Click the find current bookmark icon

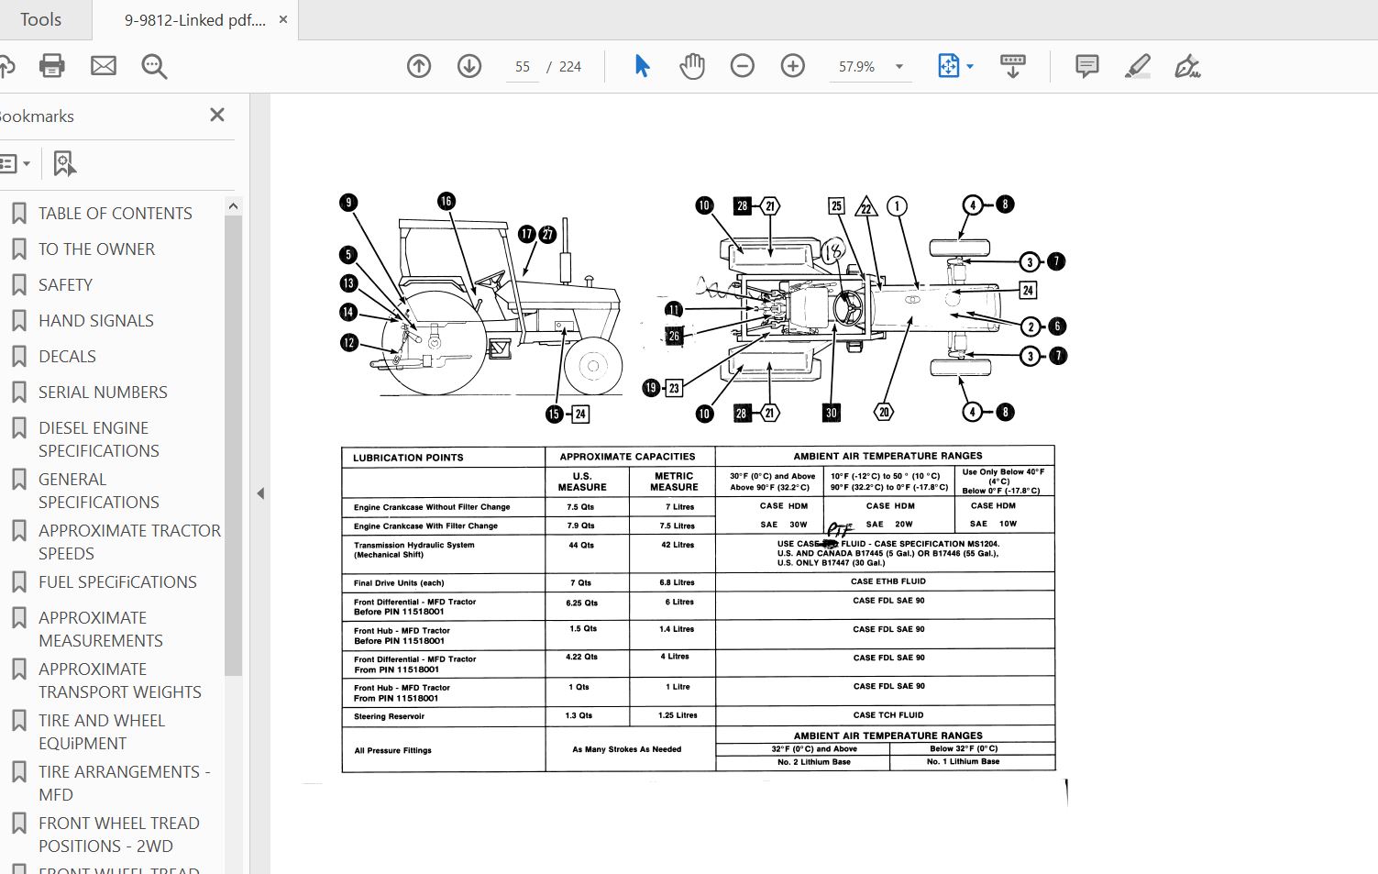tap(64, 164)
